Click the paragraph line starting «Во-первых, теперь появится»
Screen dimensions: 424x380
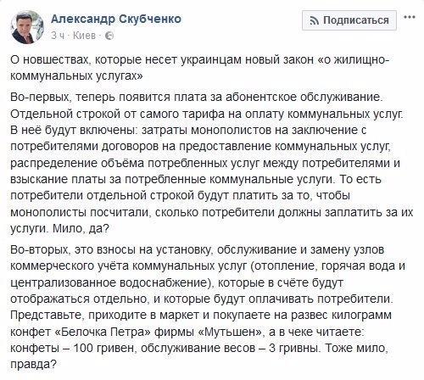196,98
